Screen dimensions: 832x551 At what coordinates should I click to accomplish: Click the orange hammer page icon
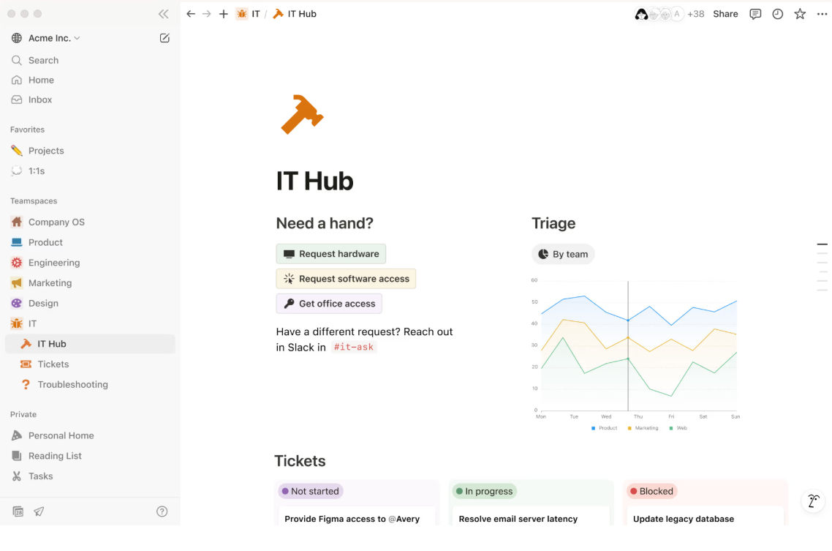click(301, 114)
